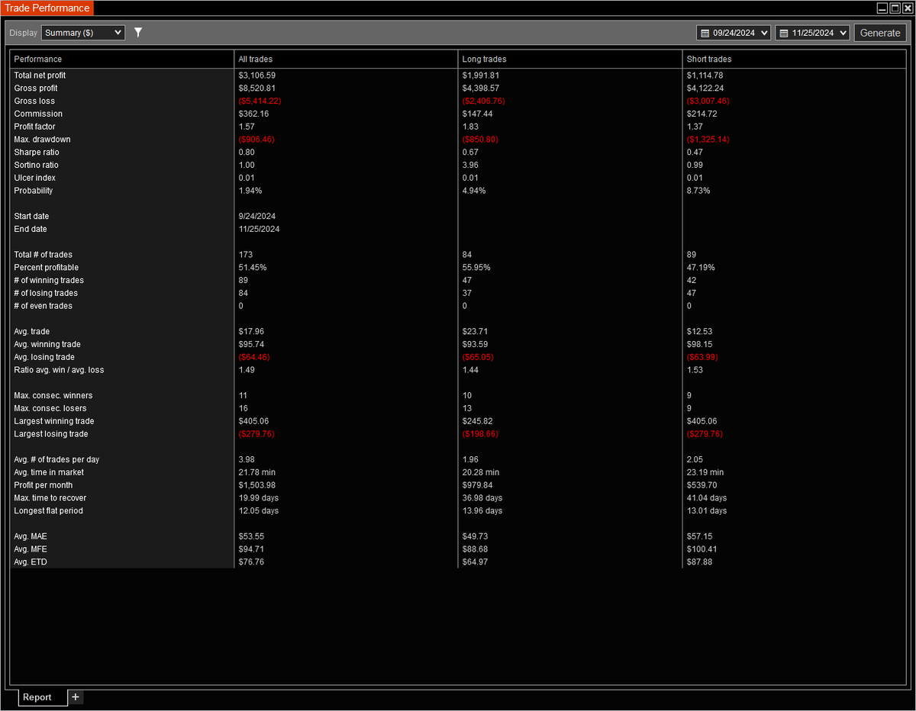Select the Gross profit row label
The height and width of the screenshot is (711, 916).
pos(35,88)
